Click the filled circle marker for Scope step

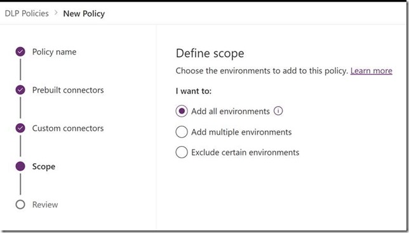[x=20, y=166]
